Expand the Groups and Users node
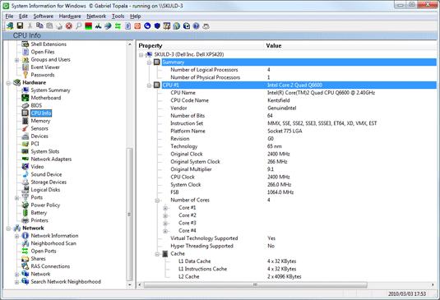440x300 pixels. tap(16, 60)
